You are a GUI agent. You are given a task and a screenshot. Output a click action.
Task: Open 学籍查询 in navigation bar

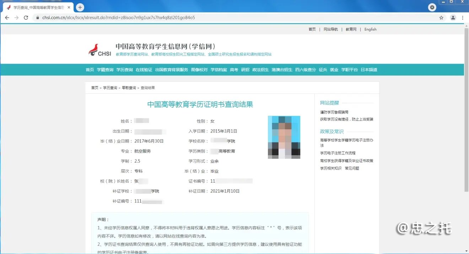[105, 70]
